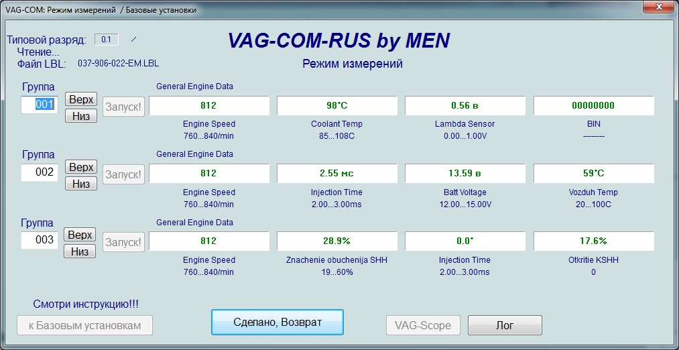The height and width of the screenshot is (350, 679).
Task: Click engine speed 812 in group 001
Action: (x=208, y=106)
